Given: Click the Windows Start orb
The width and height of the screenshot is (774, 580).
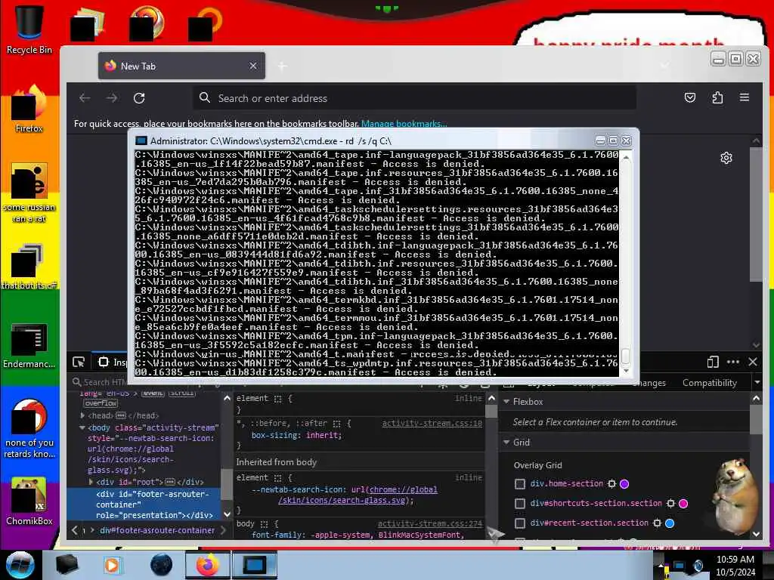Looking at the screenshot, I should point(20,565).
